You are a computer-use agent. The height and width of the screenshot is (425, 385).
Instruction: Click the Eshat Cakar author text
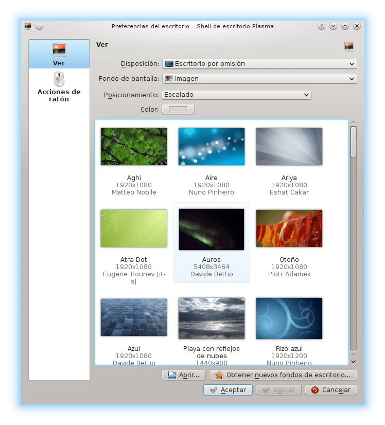tap(289, 192)
